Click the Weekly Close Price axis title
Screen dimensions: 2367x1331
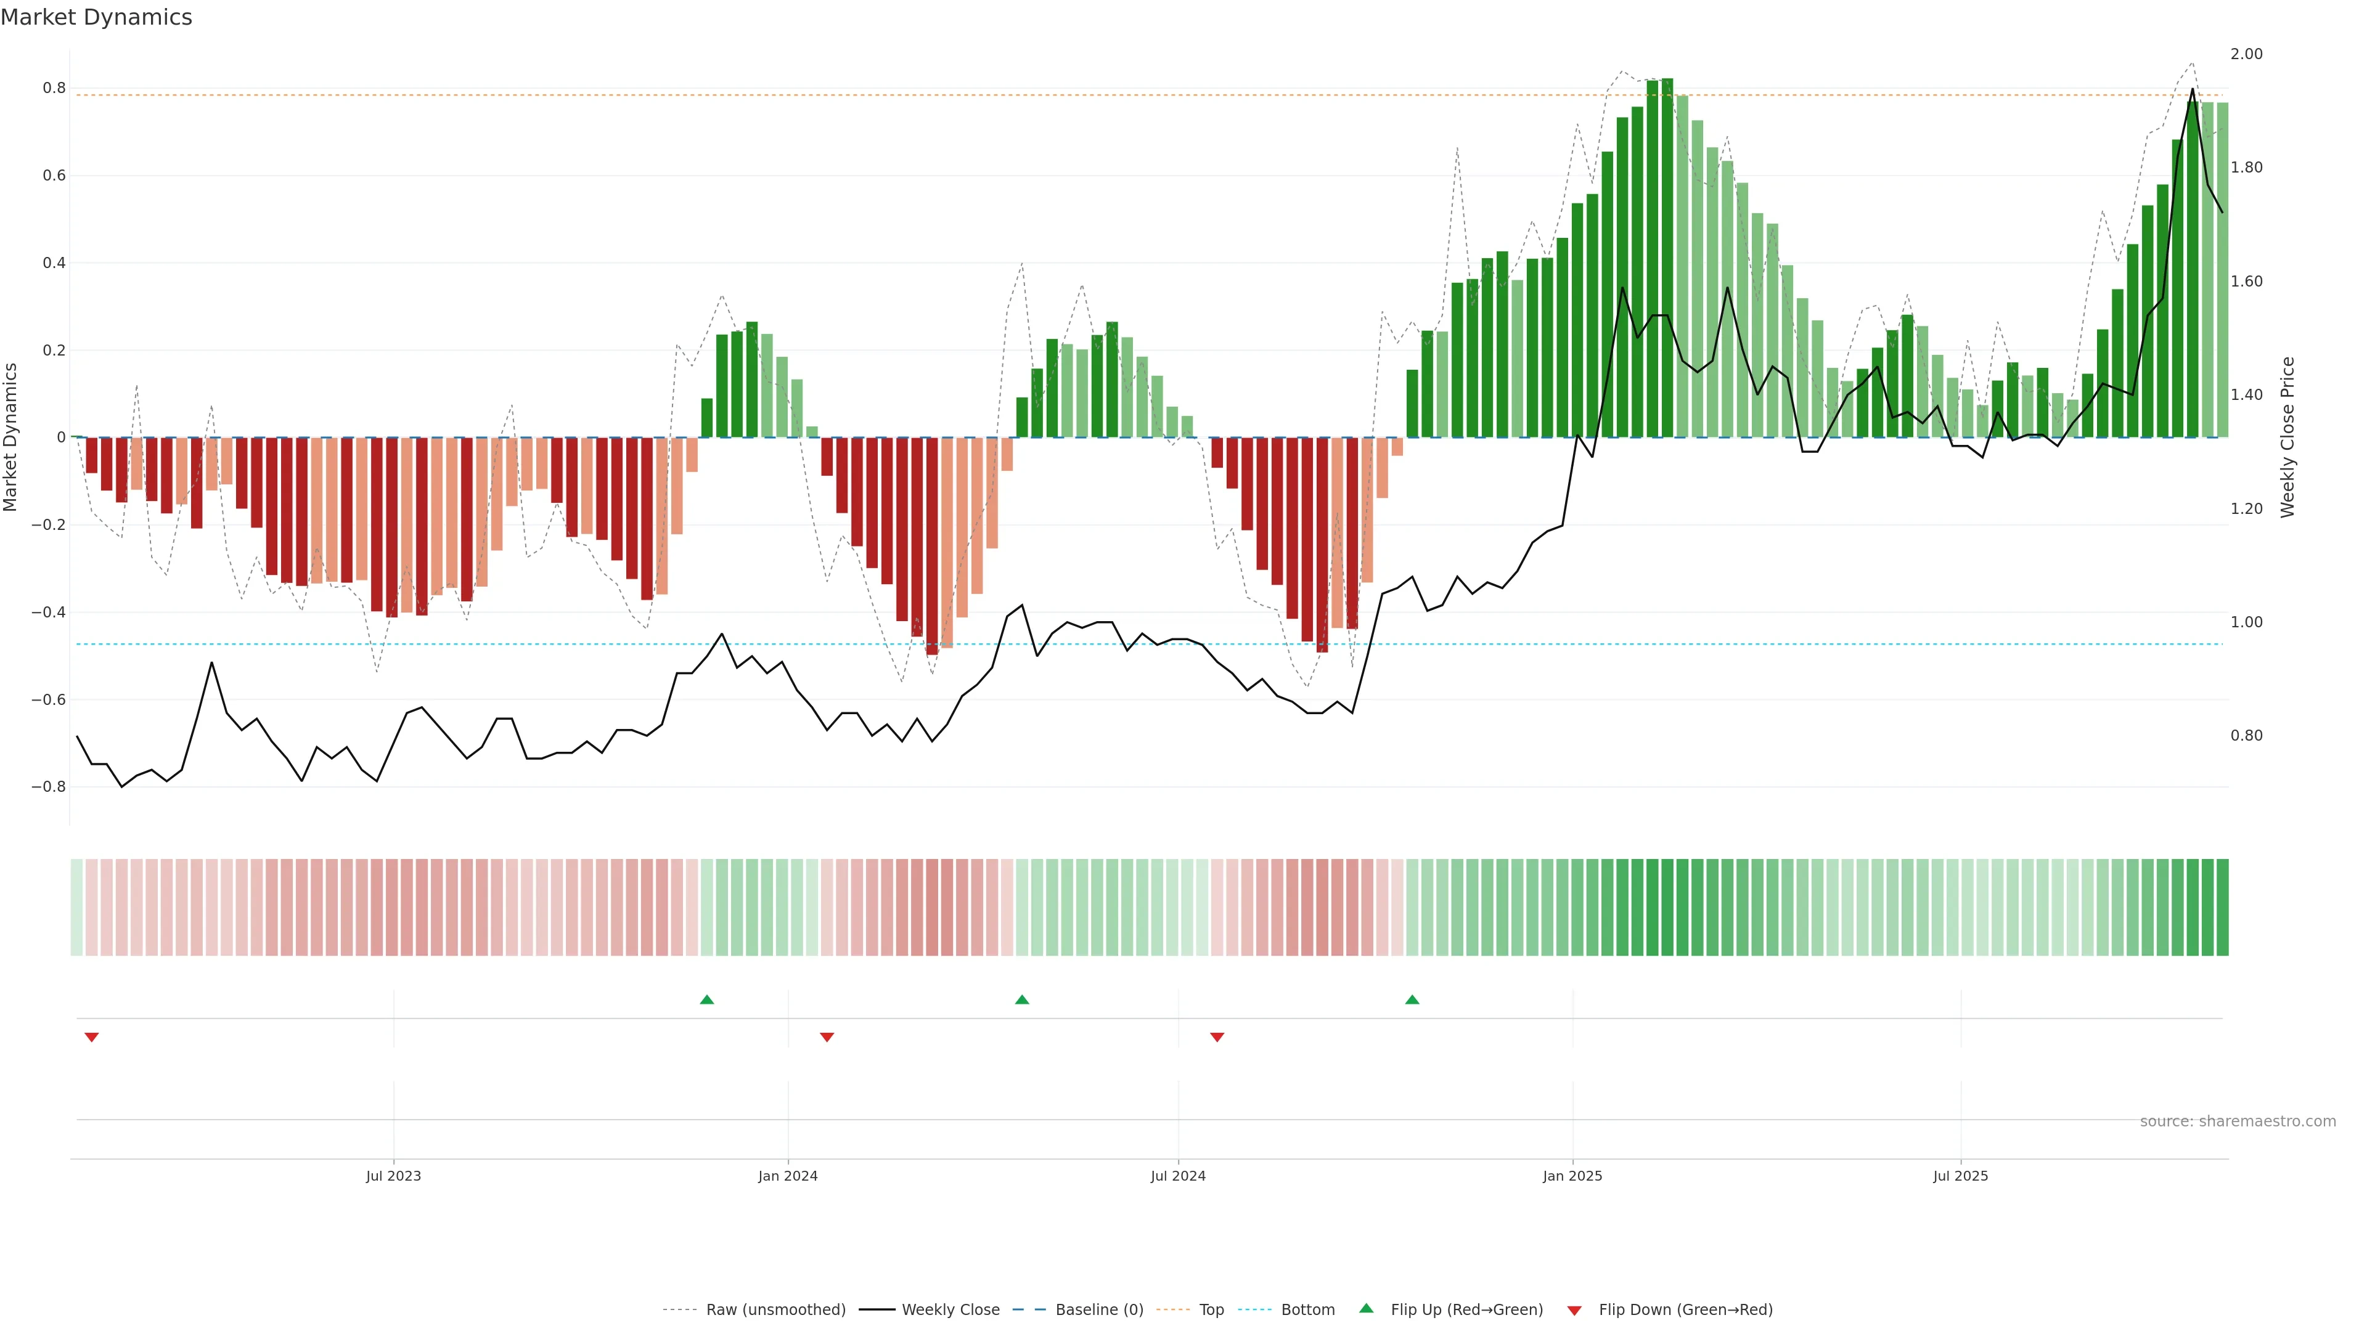pos(2288,438)
